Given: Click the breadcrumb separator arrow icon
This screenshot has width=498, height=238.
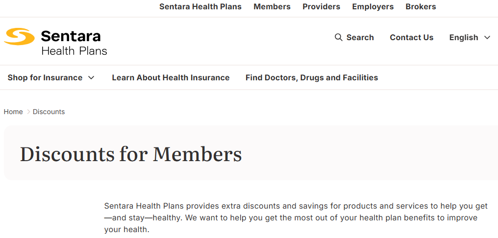Looking at the screenshot, I should pos(28,112).
